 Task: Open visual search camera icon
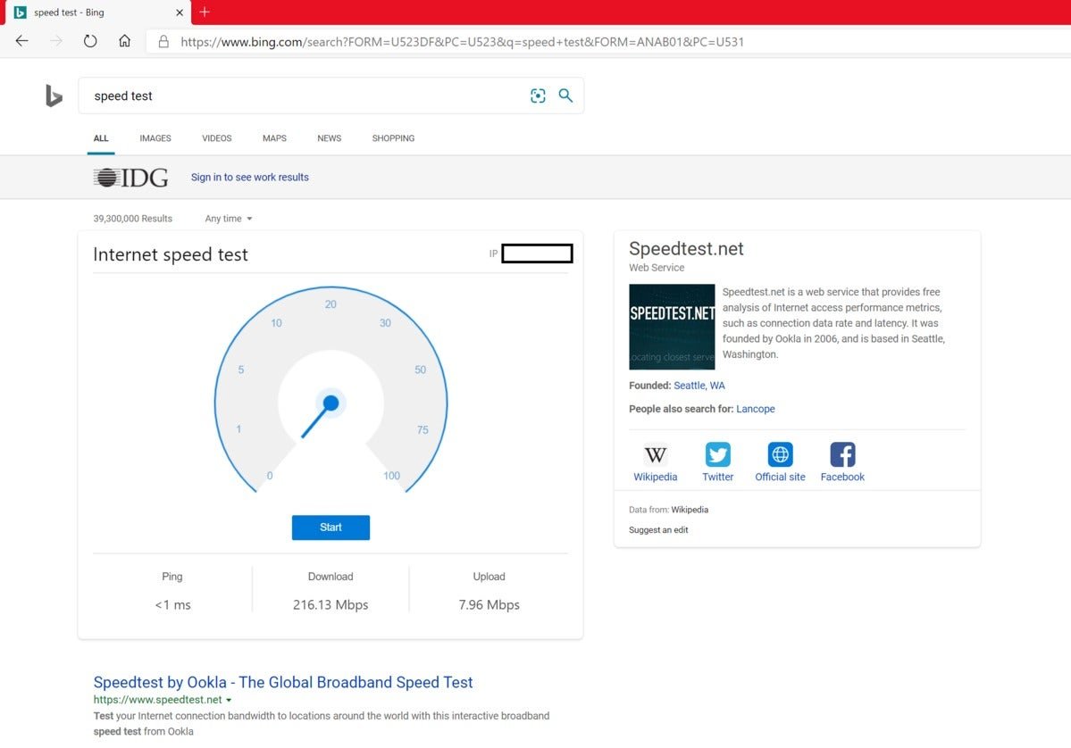click(538, 96)
